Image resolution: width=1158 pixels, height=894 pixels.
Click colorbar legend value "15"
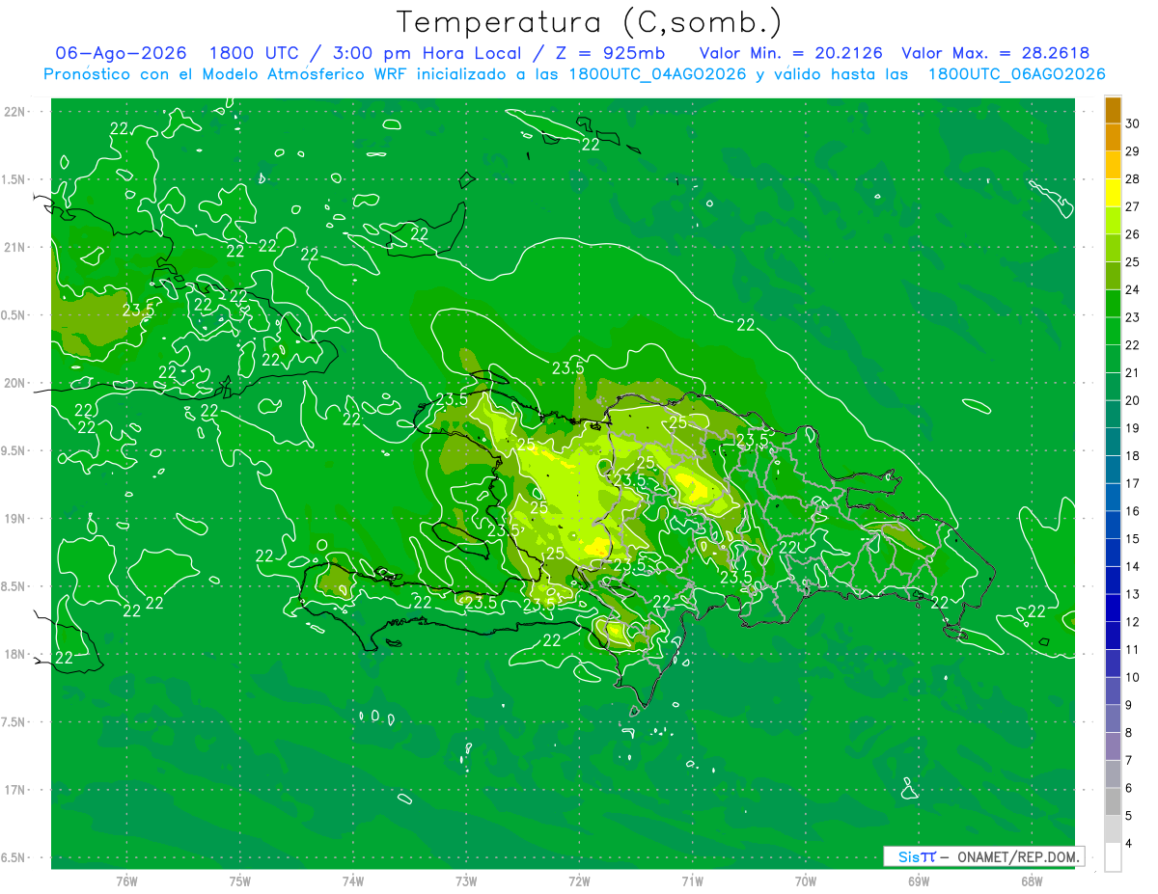point(1133,539)
